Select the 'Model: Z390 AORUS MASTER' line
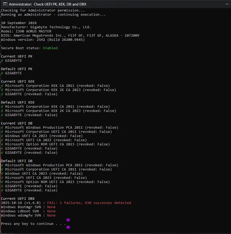Image resolution: width=231 pixels, height=234 pixels. 26,31
